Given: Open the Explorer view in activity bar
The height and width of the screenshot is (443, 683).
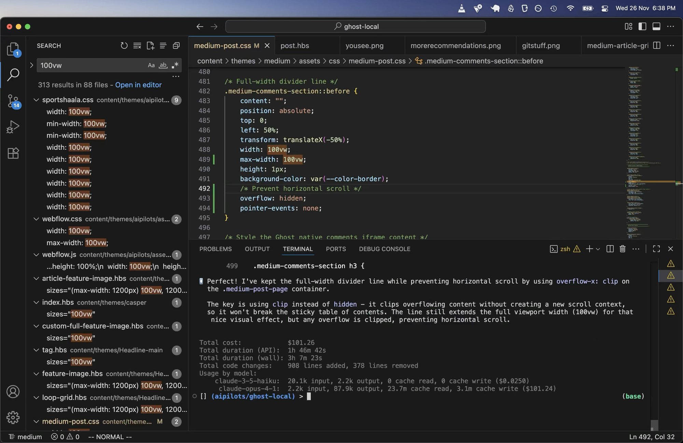Looking at the screenshot, I should point(13,49).
